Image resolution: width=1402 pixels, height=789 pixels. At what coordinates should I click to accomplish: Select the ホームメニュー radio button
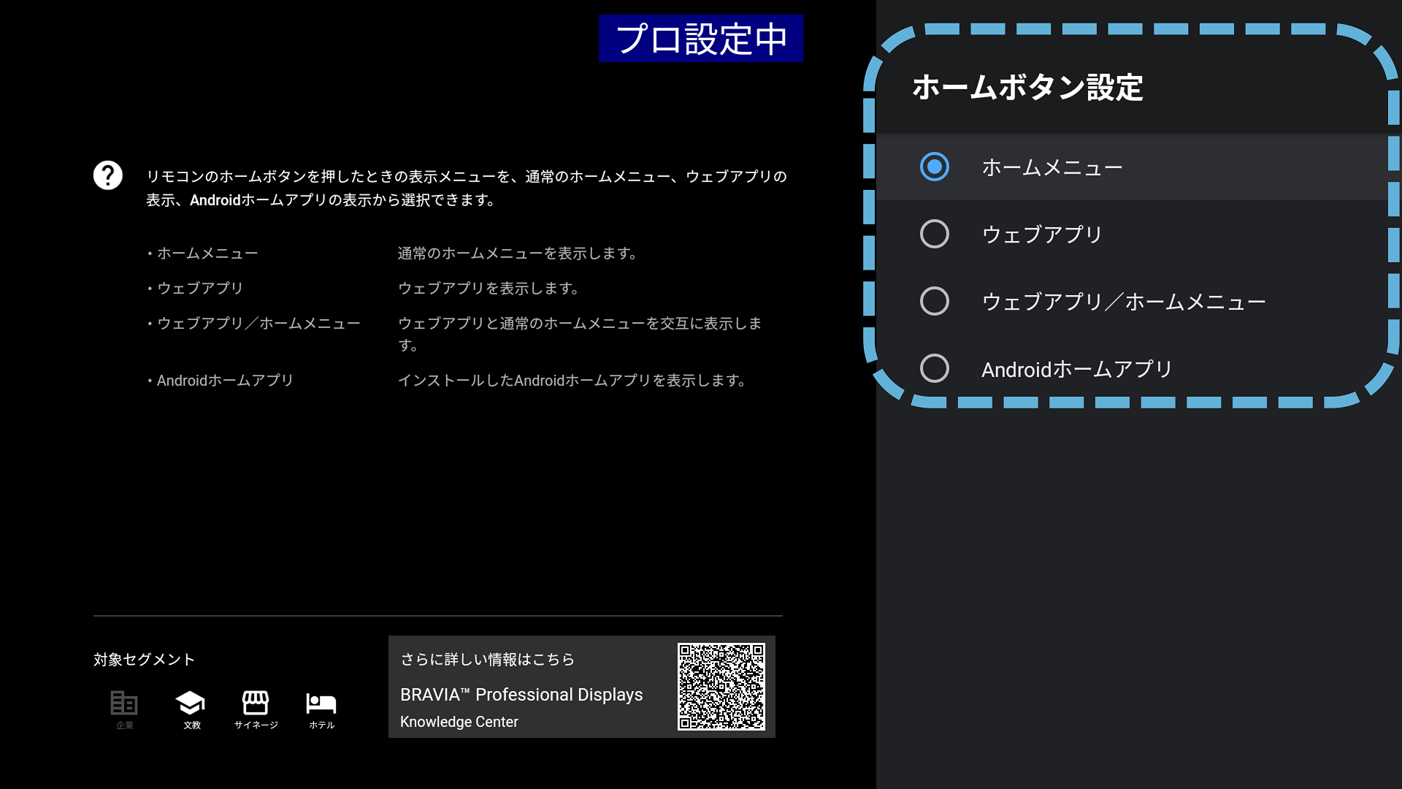pyautogui.click(x=934, y=167)
